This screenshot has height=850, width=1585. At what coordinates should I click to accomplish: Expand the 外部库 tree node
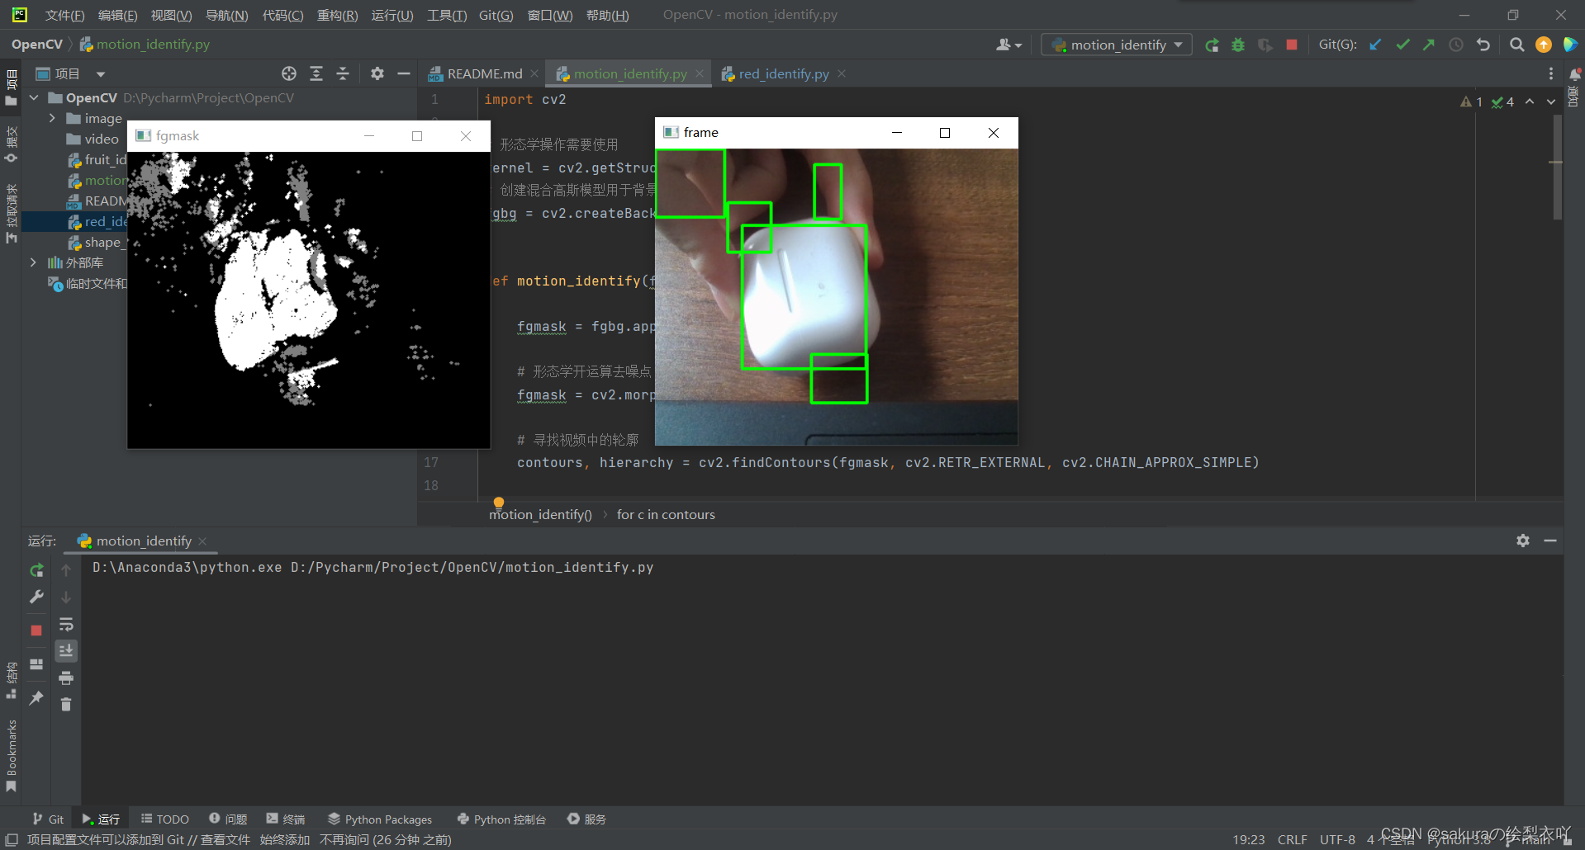tap(33, 262)
